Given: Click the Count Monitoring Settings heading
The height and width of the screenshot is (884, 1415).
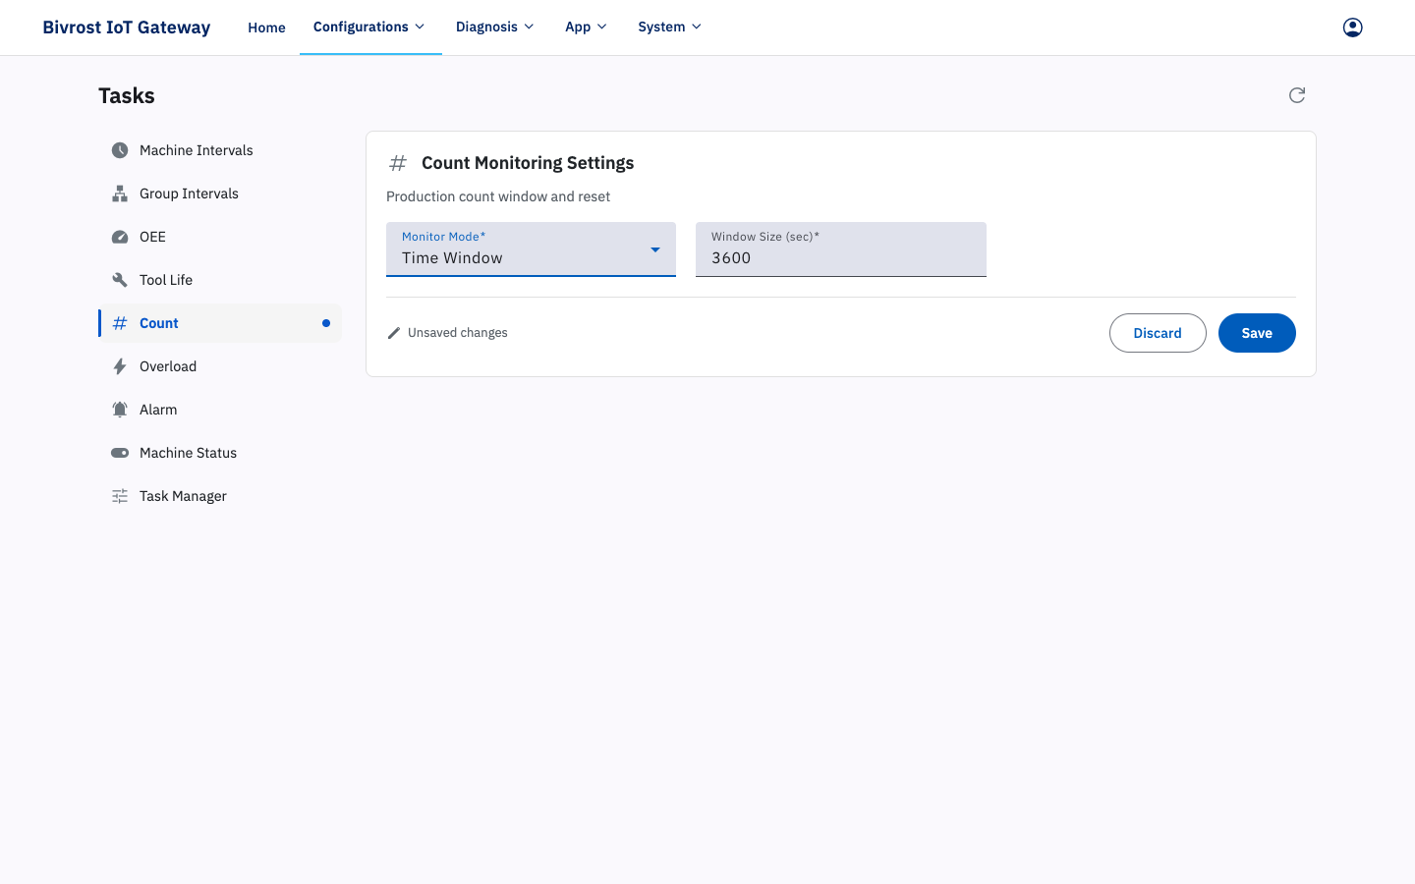Looking at the screenshot, I should coord(528,163).
